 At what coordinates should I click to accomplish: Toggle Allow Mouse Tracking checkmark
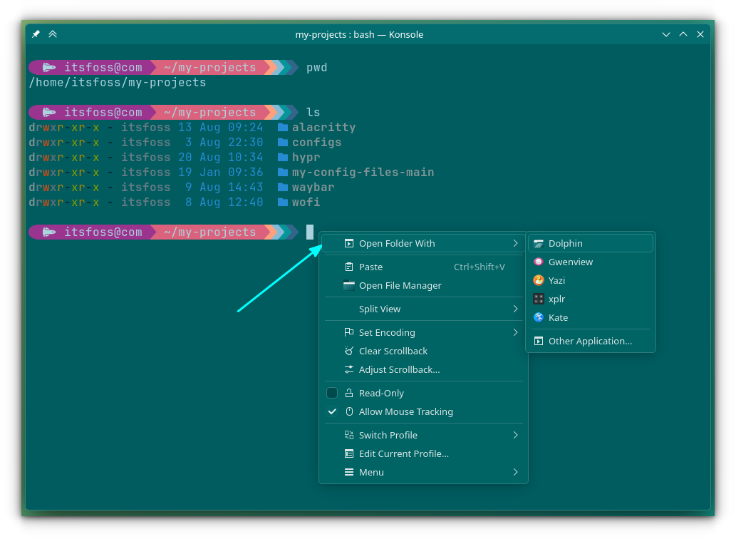[332, 412]
